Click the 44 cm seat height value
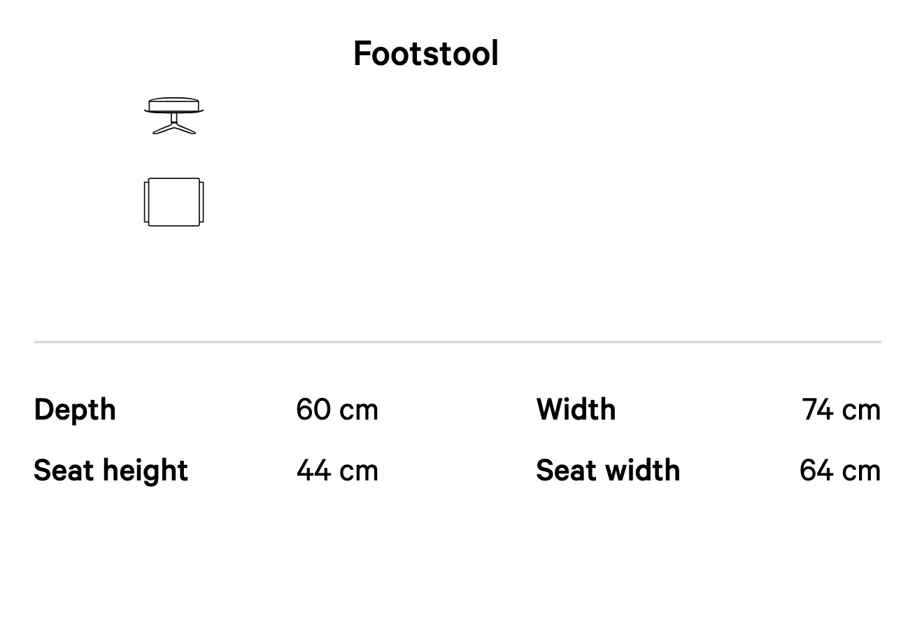Image resolution: width=915 pixels, height=635 pixels. coord(337,471)
